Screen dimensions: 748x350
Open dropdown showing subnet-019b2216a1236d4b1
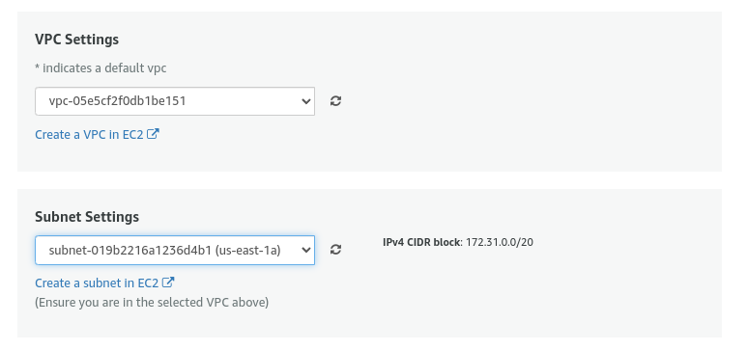[175, 250]
